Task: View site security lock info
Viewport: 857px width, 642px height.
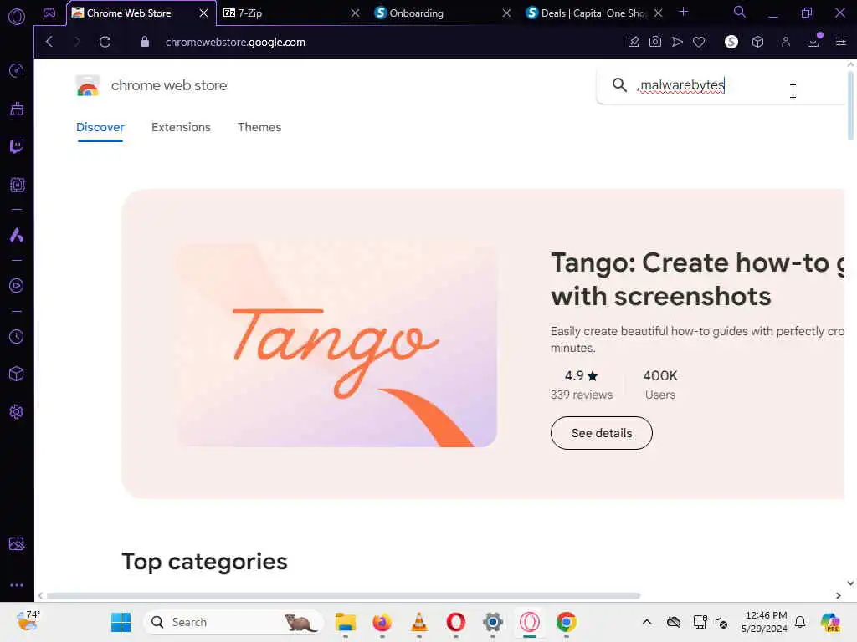Action: tap(144, 42)
